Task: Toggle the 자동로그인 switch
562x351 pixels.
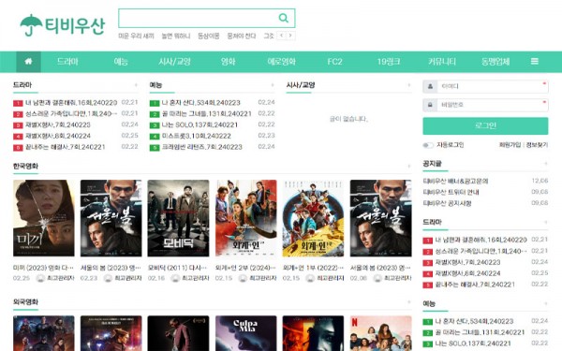Action: (x=428, y=145)
